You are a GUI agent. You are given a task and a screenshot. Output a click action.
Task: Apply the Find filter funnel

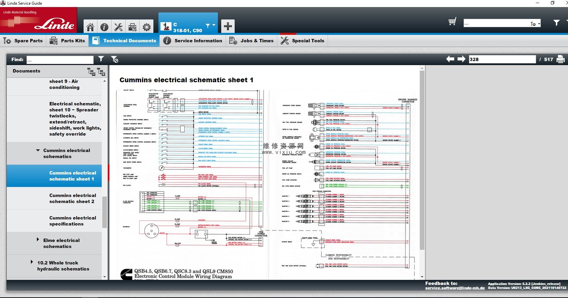click(x=101, y=59)
